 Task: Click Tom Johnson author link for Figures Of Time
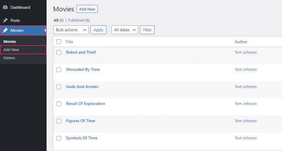click(x=246, y=121)
